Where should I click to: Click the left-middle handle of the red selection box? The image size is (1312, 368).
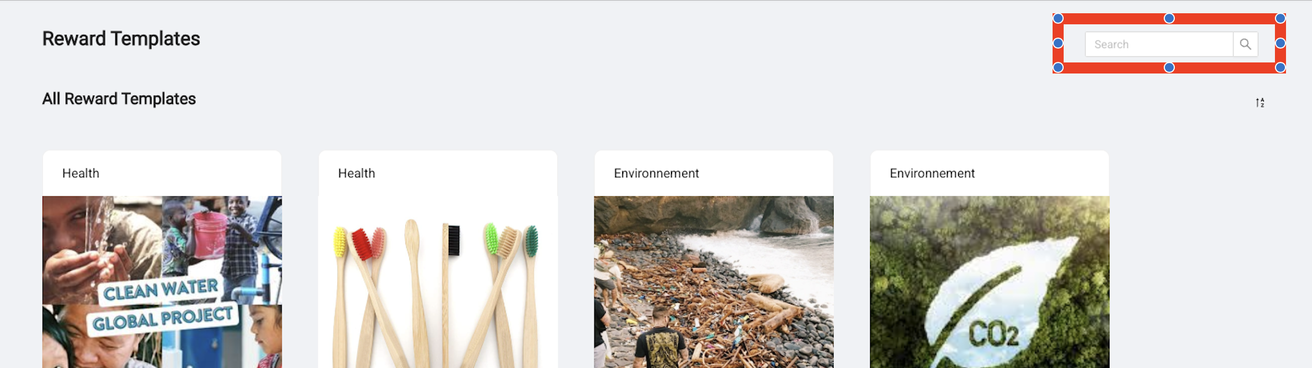tap(1058, 43)
